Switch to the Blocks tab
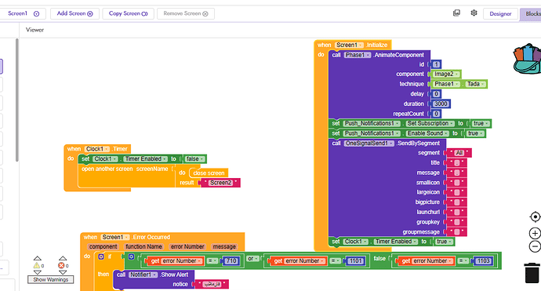Screen dimensions: 541x291 click(532, 14)
